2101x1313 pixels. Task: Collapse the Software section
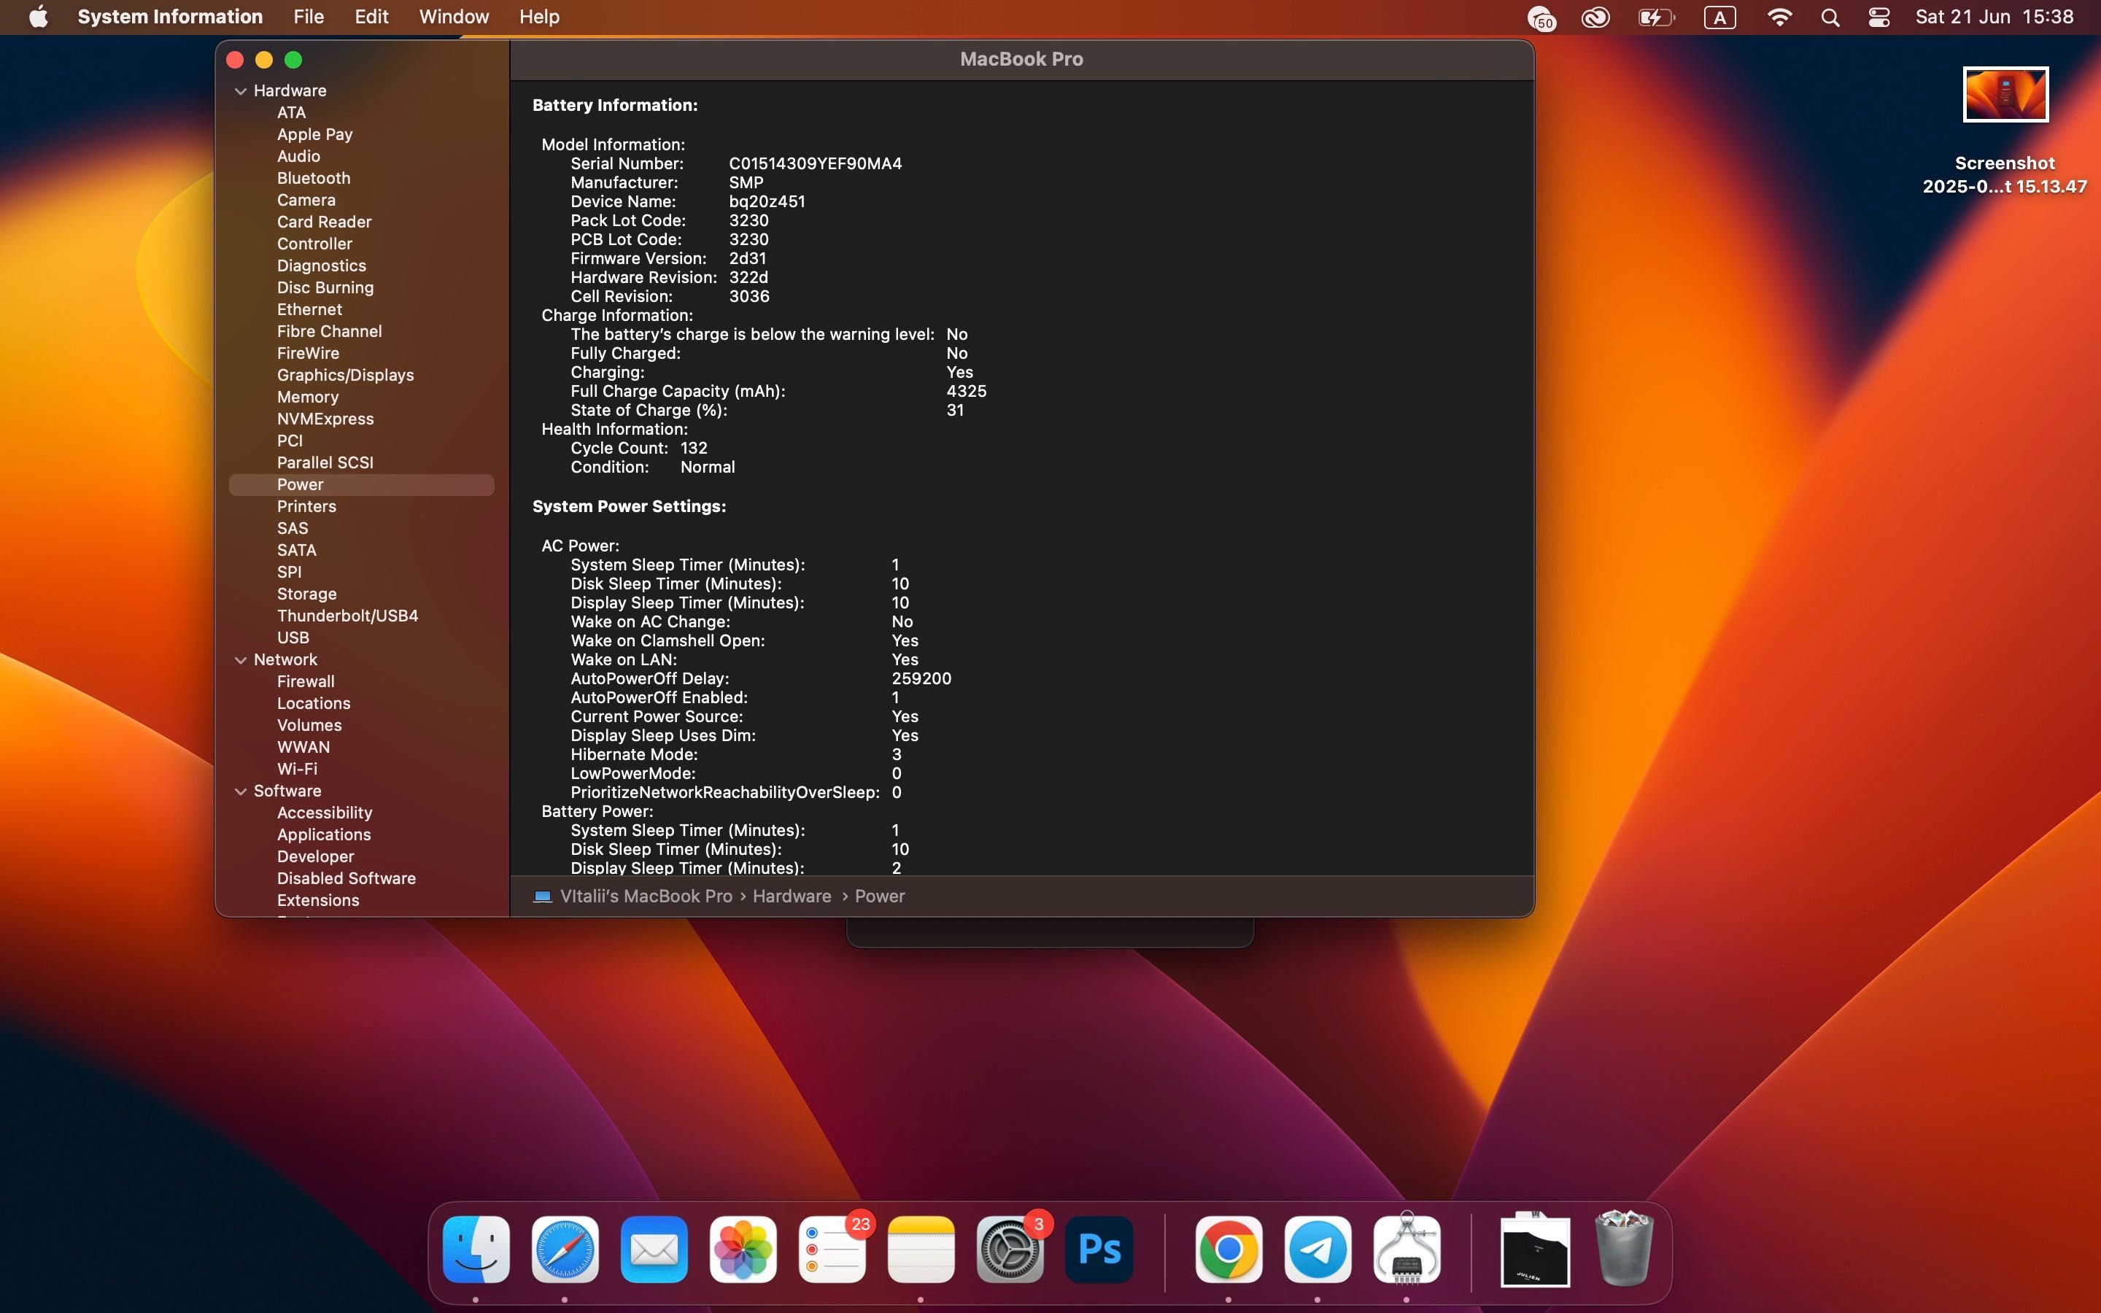[x=241, y=791]
